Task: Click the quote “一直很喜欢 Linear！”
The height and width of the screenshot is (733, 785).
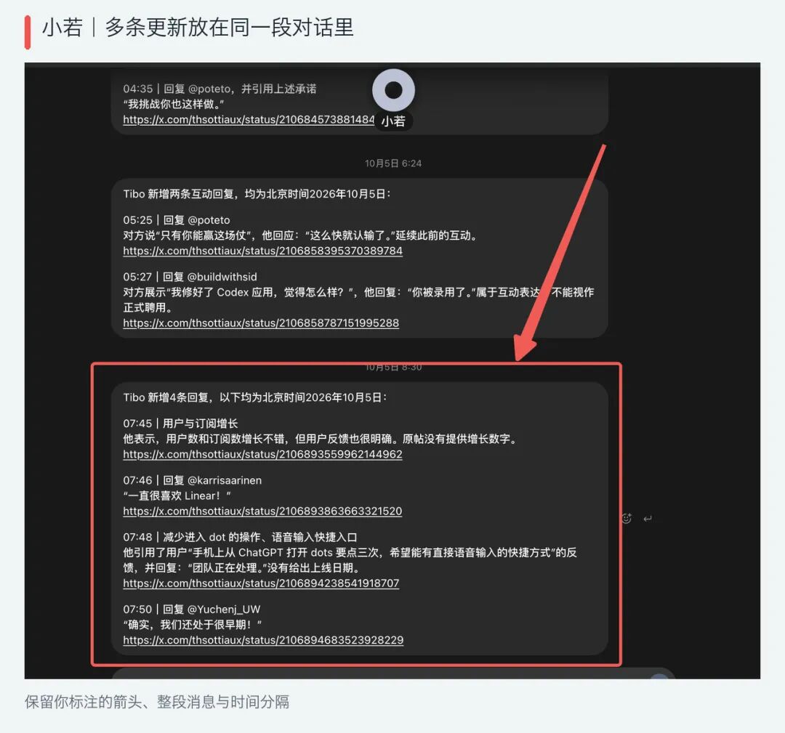Action: coord(177,496)
